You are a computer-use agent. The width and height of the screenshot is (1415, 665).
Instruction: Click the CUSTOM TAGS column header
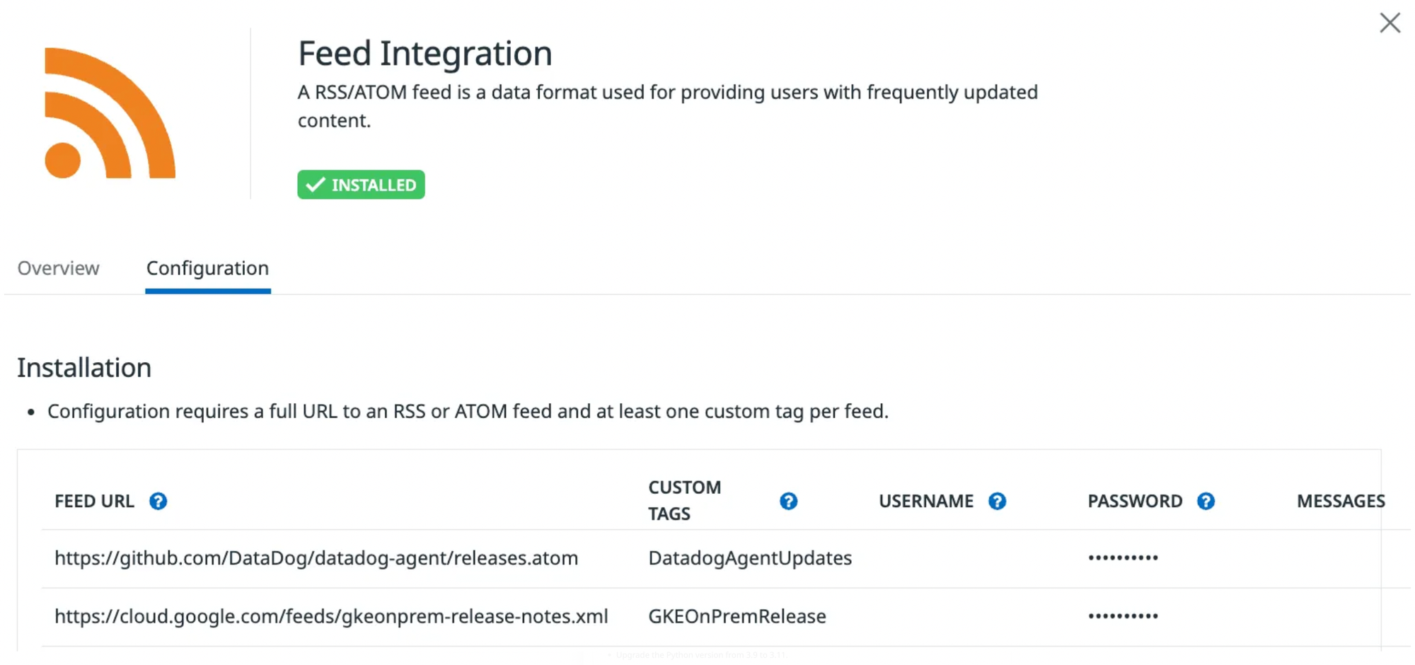tap(684, 500)
